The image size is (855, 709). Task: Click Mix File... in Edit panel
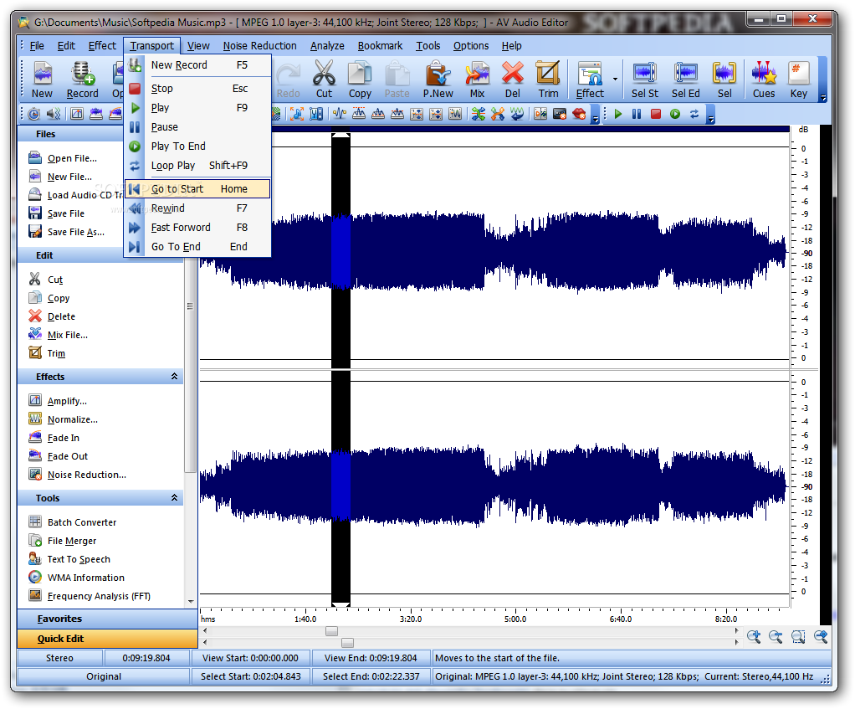coord(67,335)
